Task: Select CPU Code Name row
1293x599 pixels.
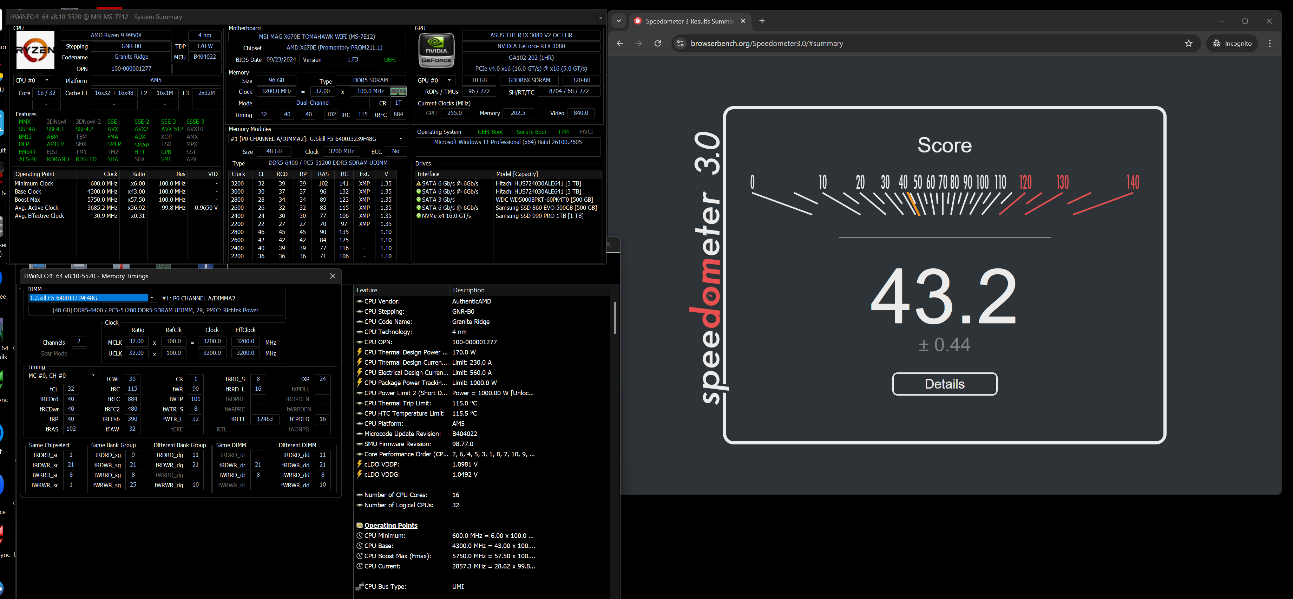Action: pyautogui.click(x=445, y=321)
